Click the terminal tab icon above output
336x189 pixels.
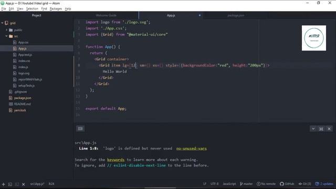click(x=80, y=129)
